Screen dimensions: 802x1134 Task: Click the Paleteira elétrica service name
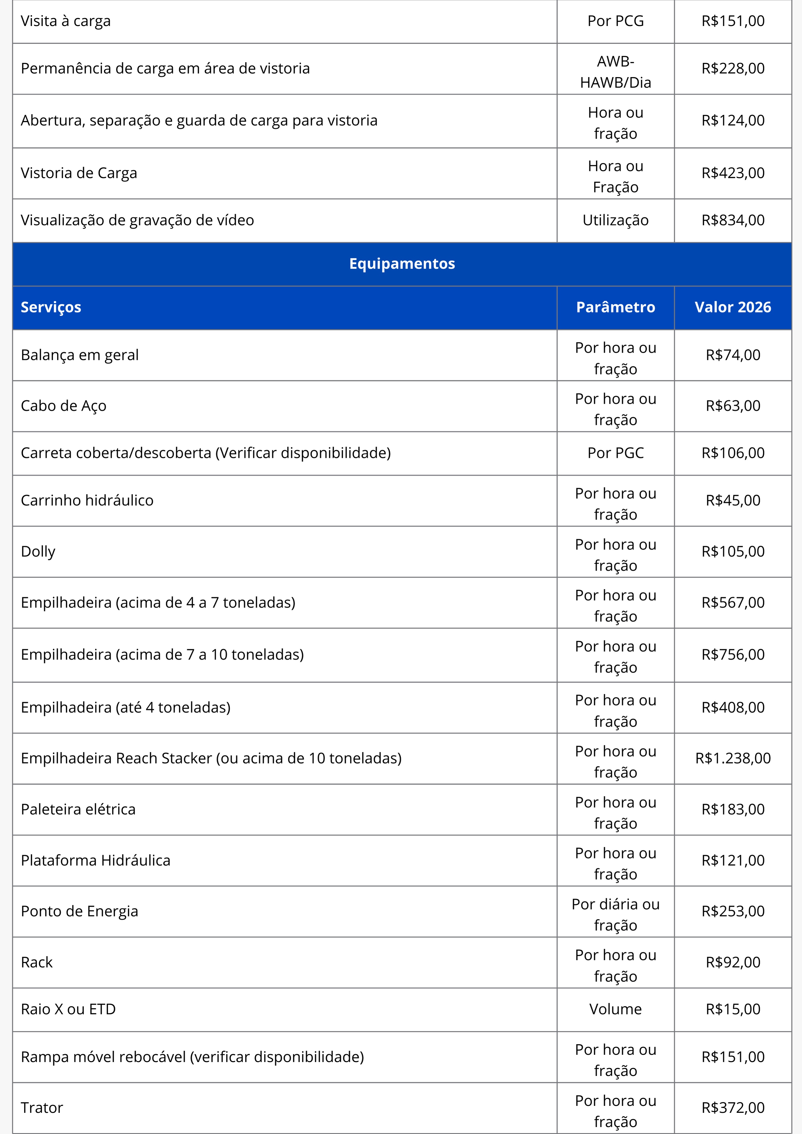pyautogui.click(x=78, y=810)
